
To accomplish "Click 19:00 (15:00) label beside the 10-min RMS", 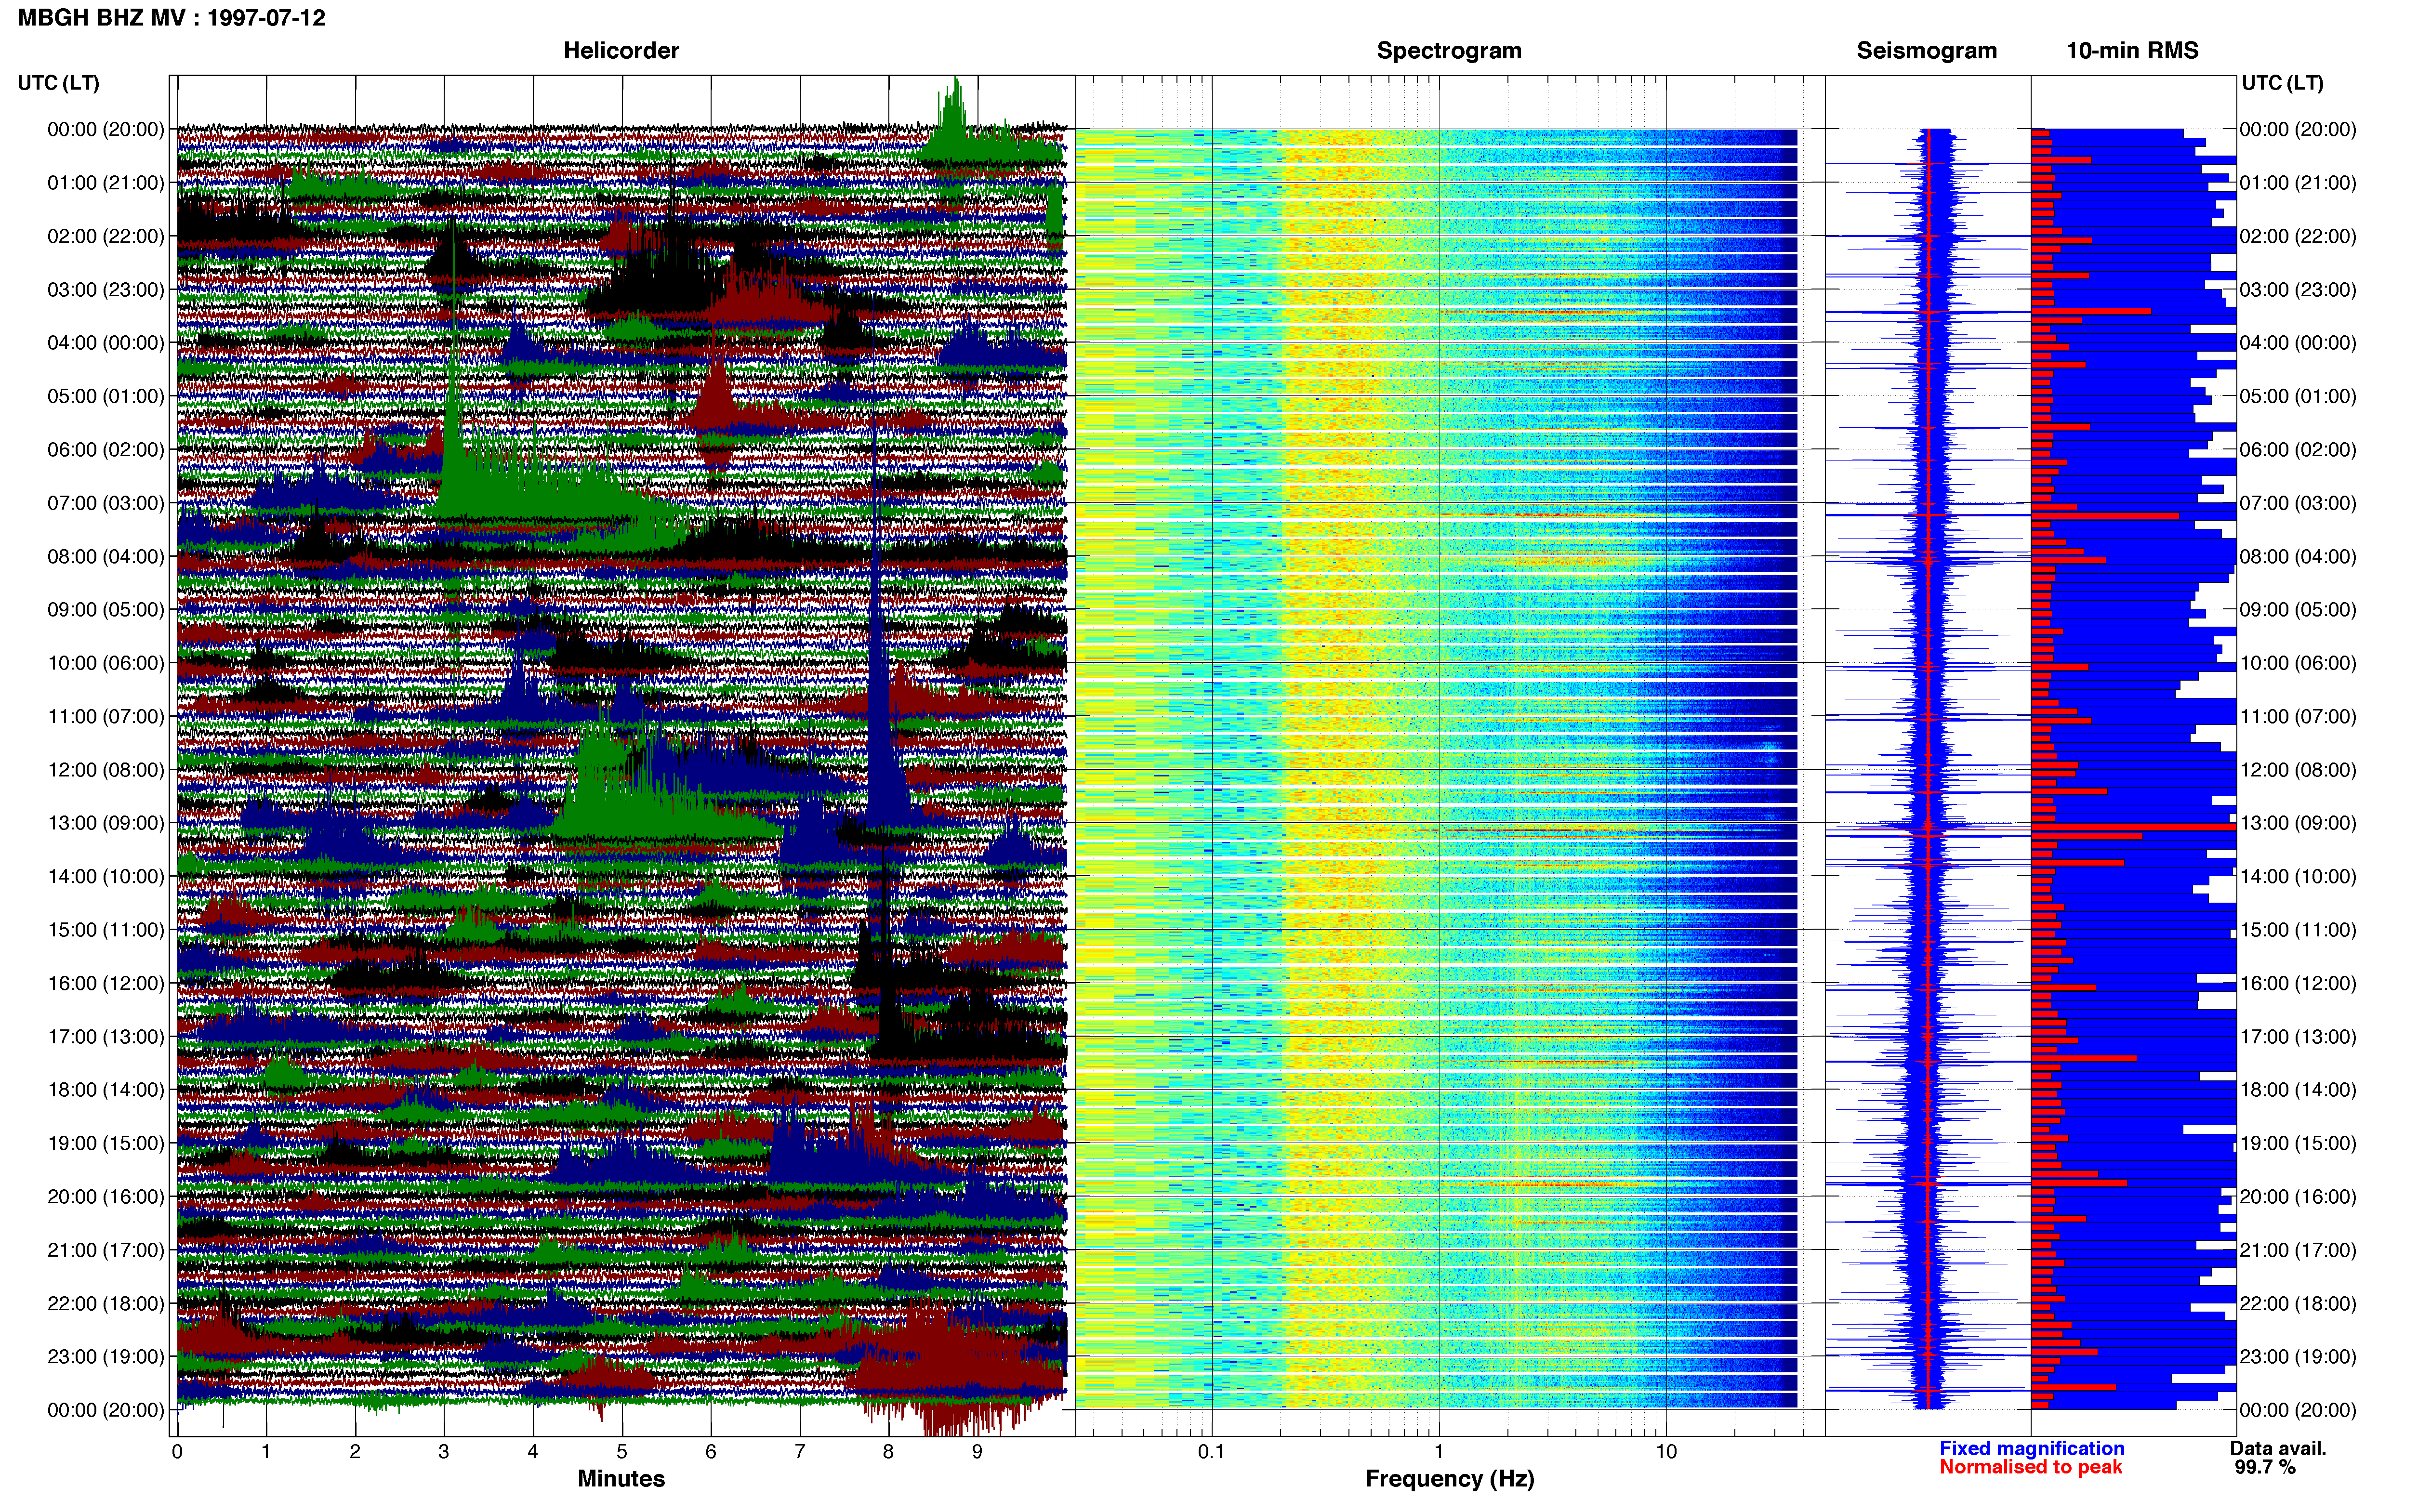I will (2298, 1143).
